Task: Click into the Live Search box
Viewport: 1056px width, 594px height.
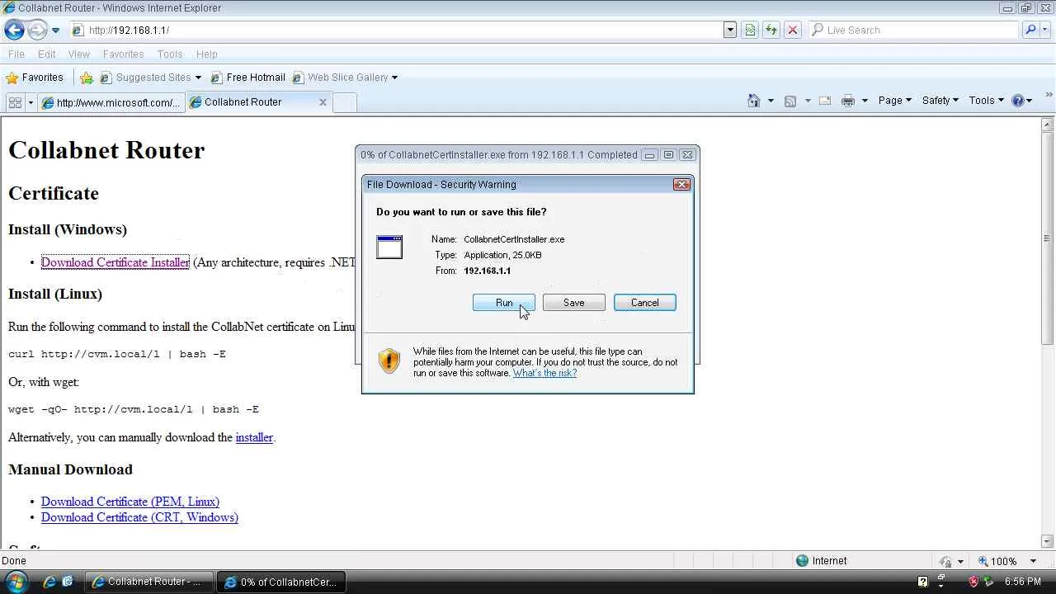Action: coord(914,31)
